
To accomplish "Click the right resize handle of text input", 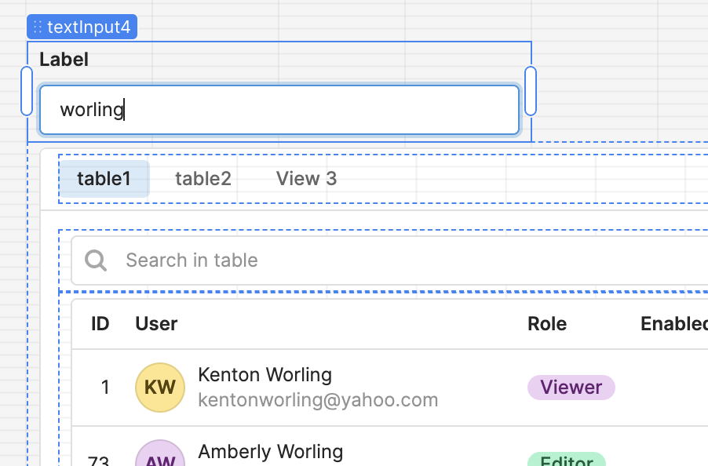I will click(x=531, y=91).
